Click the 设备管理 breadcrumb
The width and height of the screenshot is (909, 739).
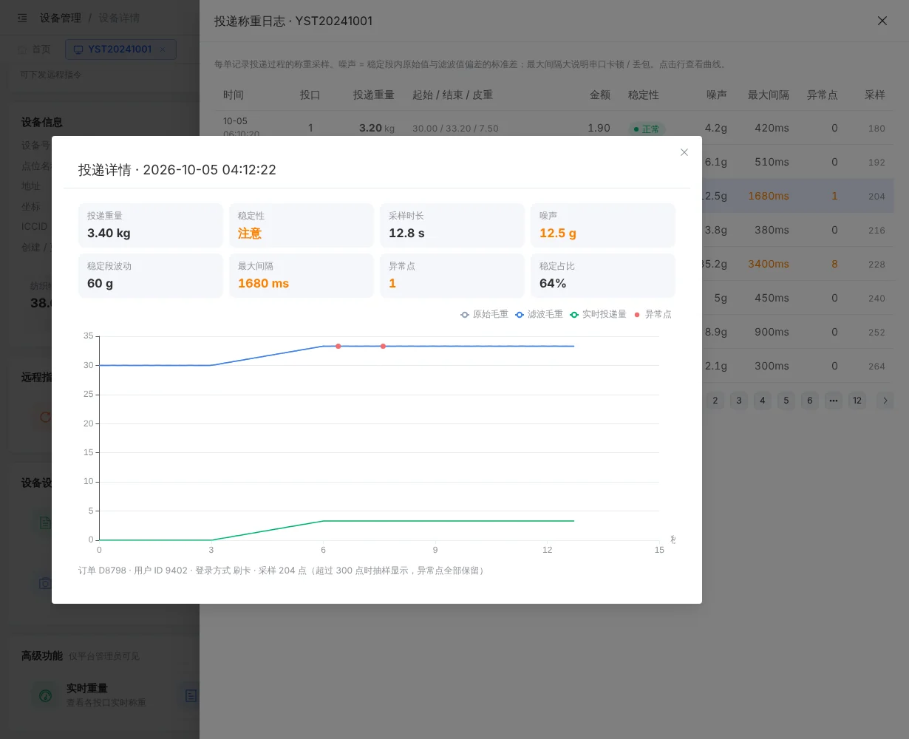coord(61,18)
